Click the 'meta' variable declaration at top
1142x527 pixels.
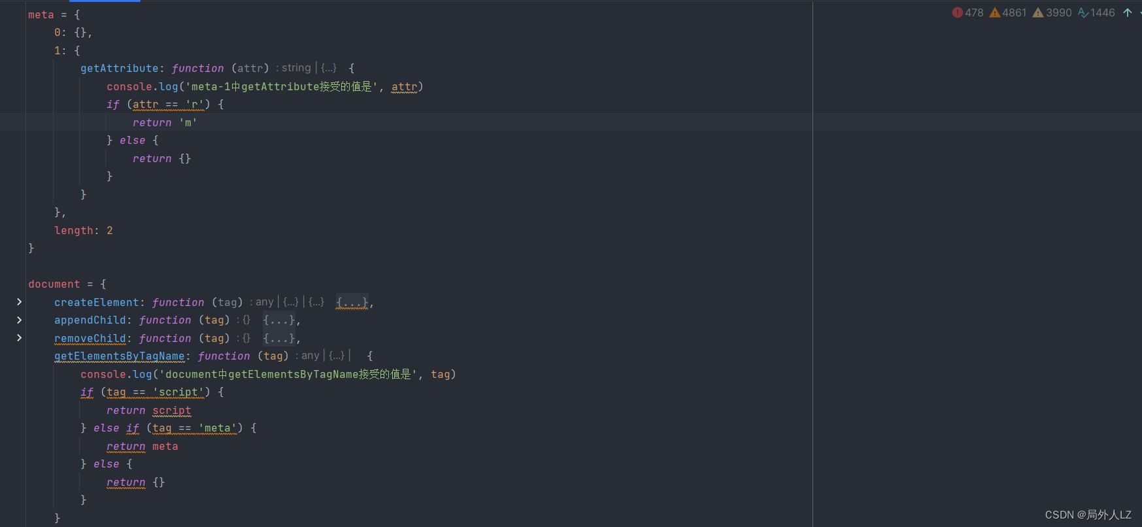click(x=41, y=14)
